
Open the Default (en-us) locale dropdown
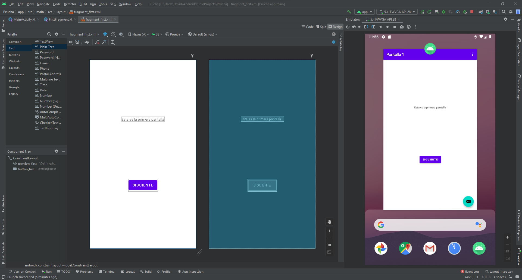[x=203, y=34]
